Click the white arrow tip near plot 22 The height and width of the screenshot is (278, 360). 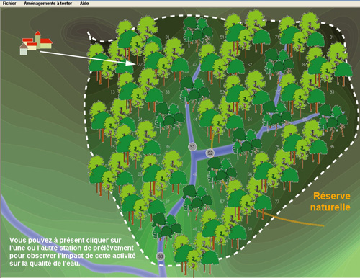tap(135, 63)
